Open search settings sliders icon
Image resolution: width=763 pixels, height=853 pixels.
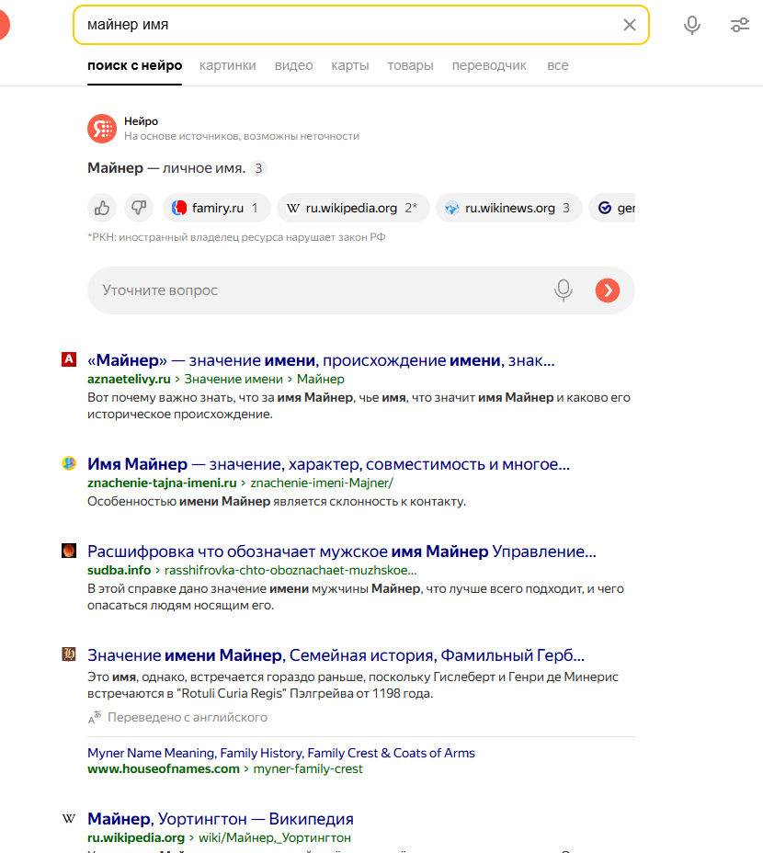(x=740, y=25)
